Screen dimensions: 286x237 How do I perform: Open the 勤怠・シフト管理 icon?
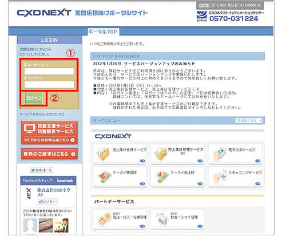pos(162,219)
